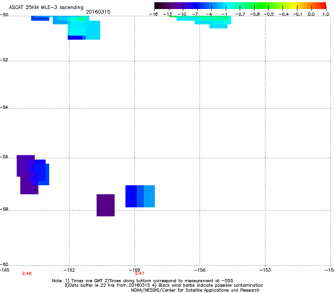Click the red time stamp 9:47

coord(140,274)
